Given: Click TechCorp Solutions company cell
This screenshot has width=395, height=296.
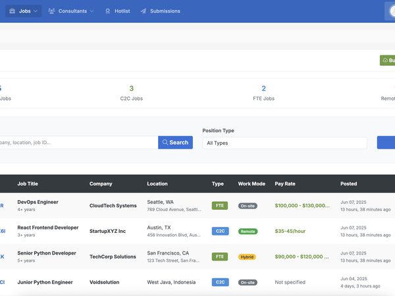Looking at the screenshot, I should point(113,257).
